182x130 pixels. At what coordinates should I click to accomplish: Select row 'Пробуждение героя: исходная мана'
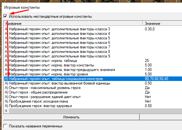pos(93,101)
